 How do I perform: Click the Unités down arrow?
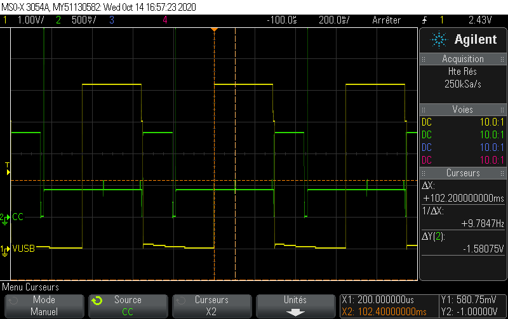pos(295,313)
